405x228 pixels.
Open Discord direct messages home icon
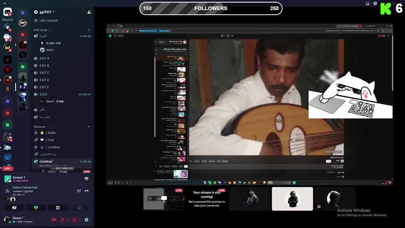[7, 12]
